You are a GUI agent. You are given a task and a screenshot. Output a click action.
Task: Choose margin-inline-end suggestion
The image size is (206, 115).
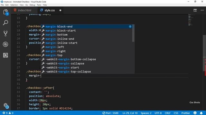coord(87,39)
